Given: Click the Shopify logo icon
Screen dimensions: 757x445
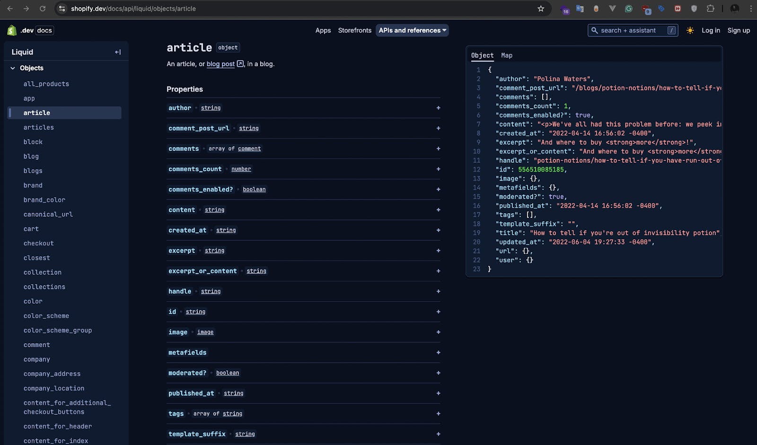Looking at the screenshot, I should tap(12, 30).
